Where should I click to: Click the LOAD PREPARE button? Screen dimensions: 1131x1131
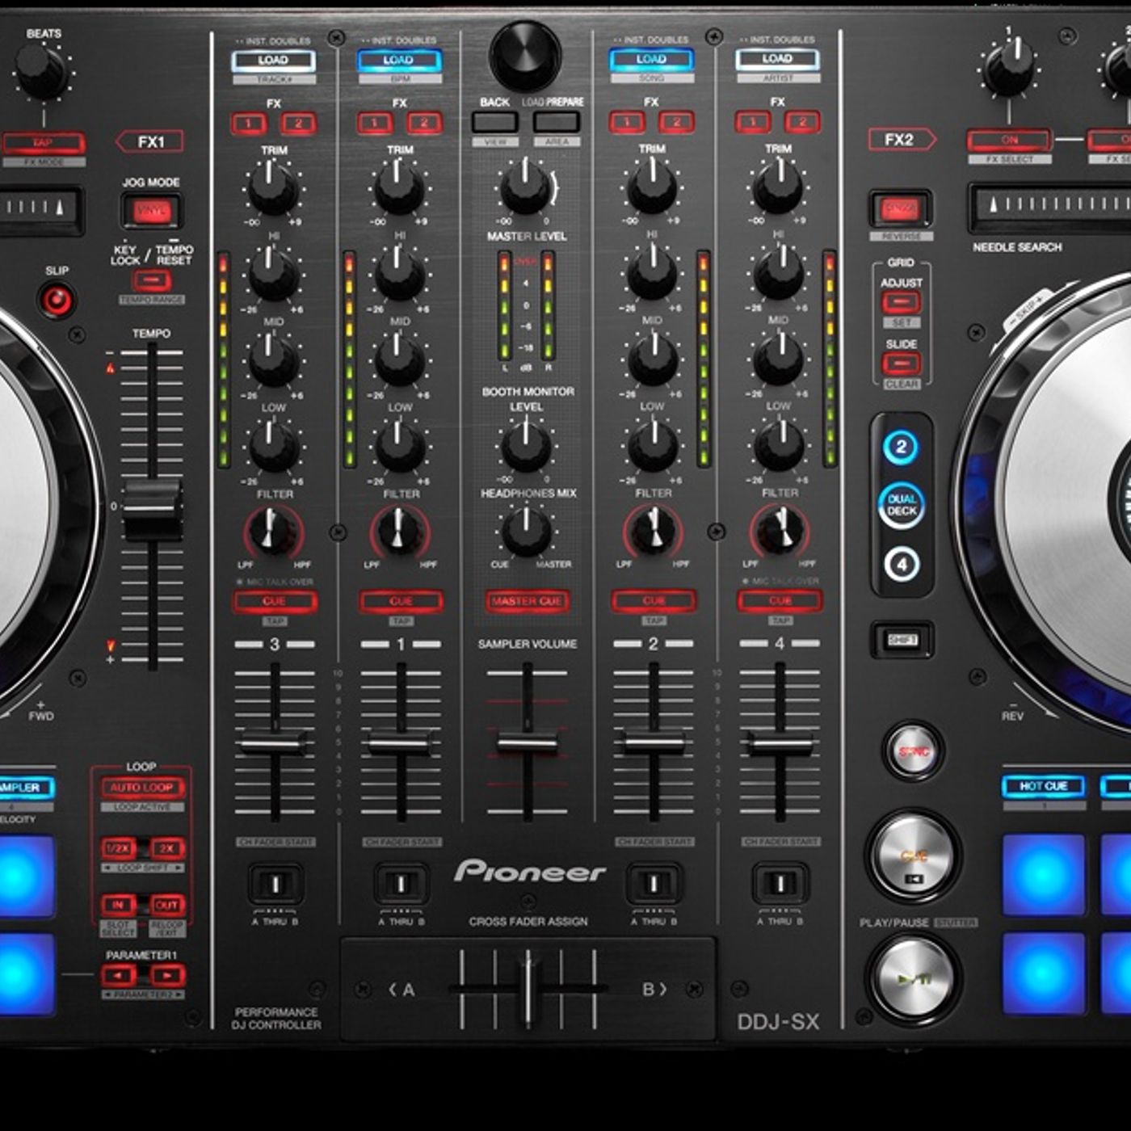[557, 122]
